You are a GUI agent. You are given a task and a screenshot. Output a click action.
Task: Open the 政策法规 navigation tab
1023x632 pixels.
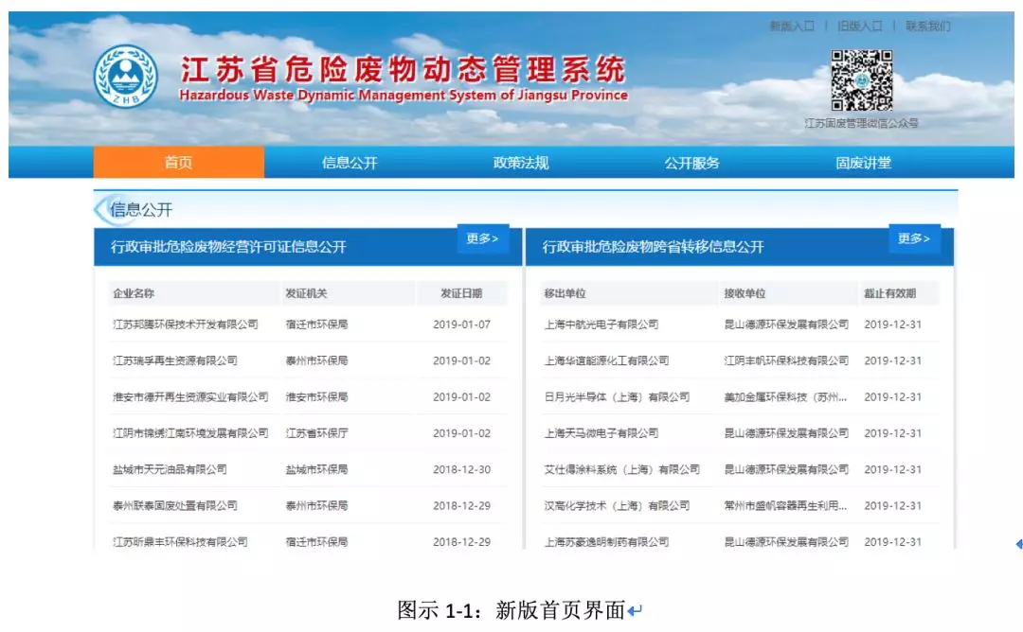(x=521, y=163)
